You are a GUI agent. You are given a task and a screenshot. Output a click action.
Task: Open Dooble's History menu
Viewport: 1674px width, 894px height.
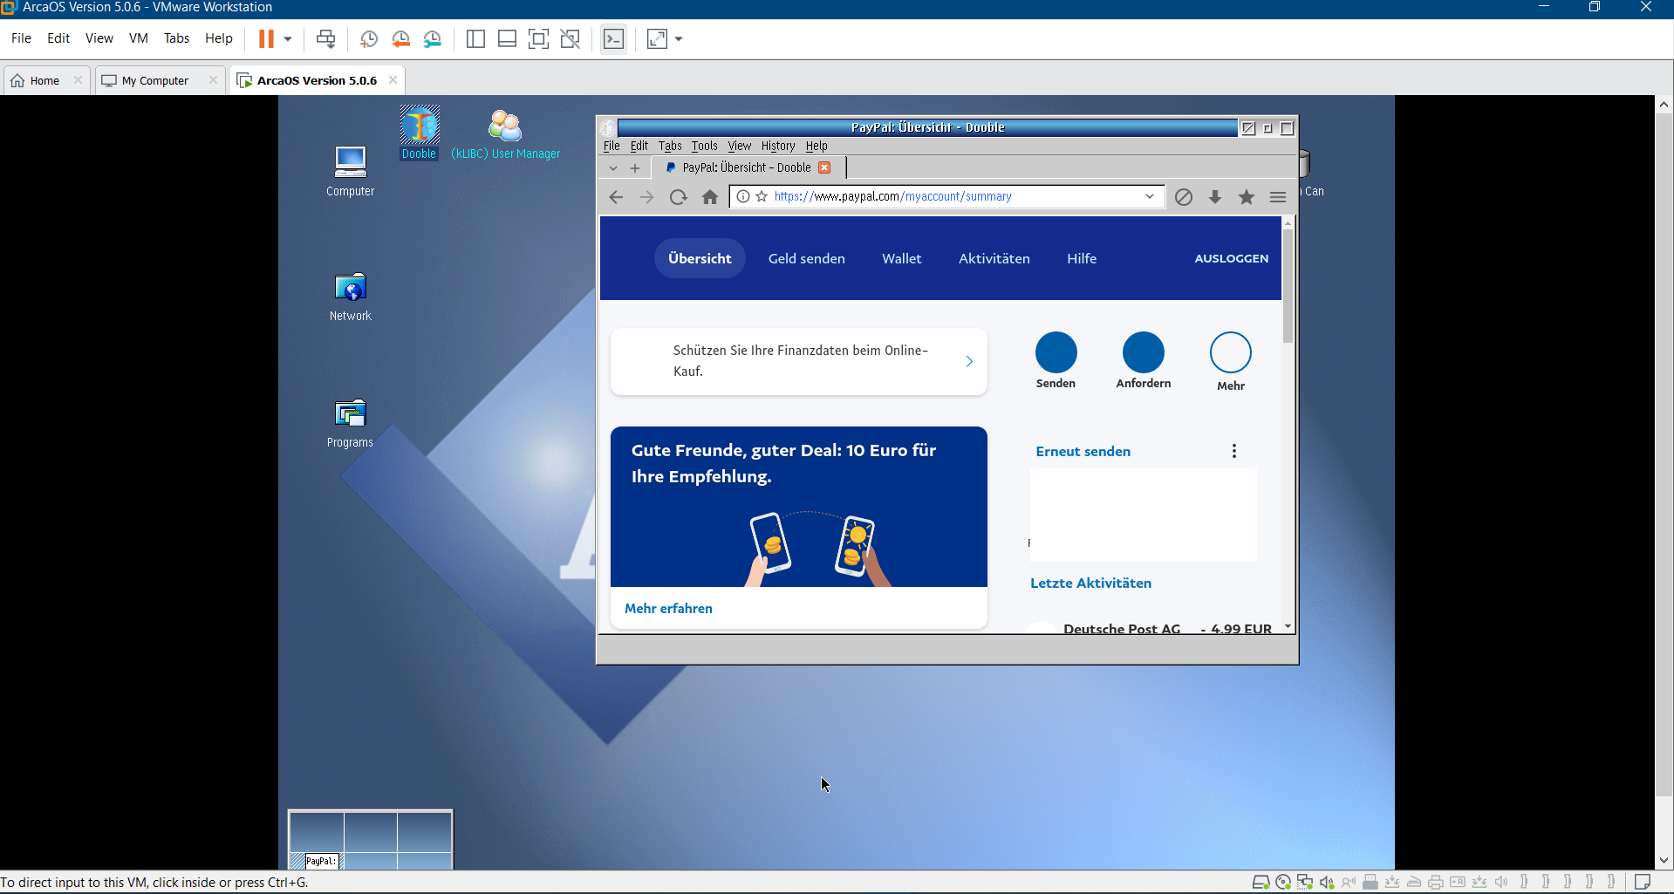[x=777, y=146]
